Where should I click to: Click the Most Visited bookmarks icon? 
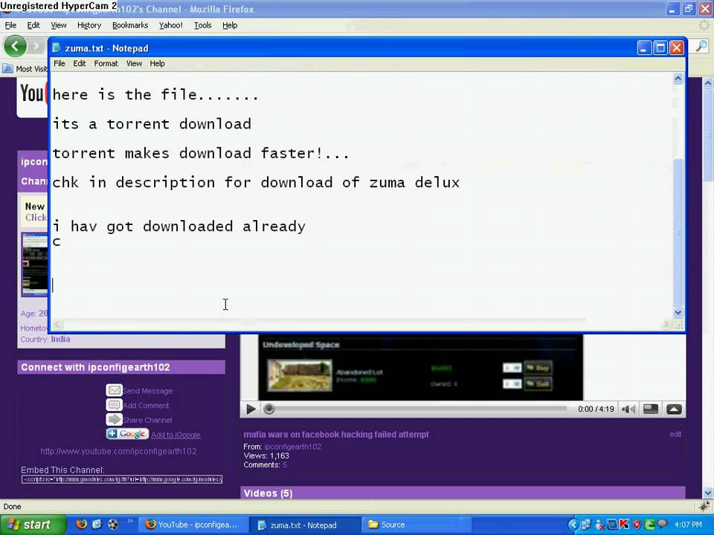click(x=7, y=68)
